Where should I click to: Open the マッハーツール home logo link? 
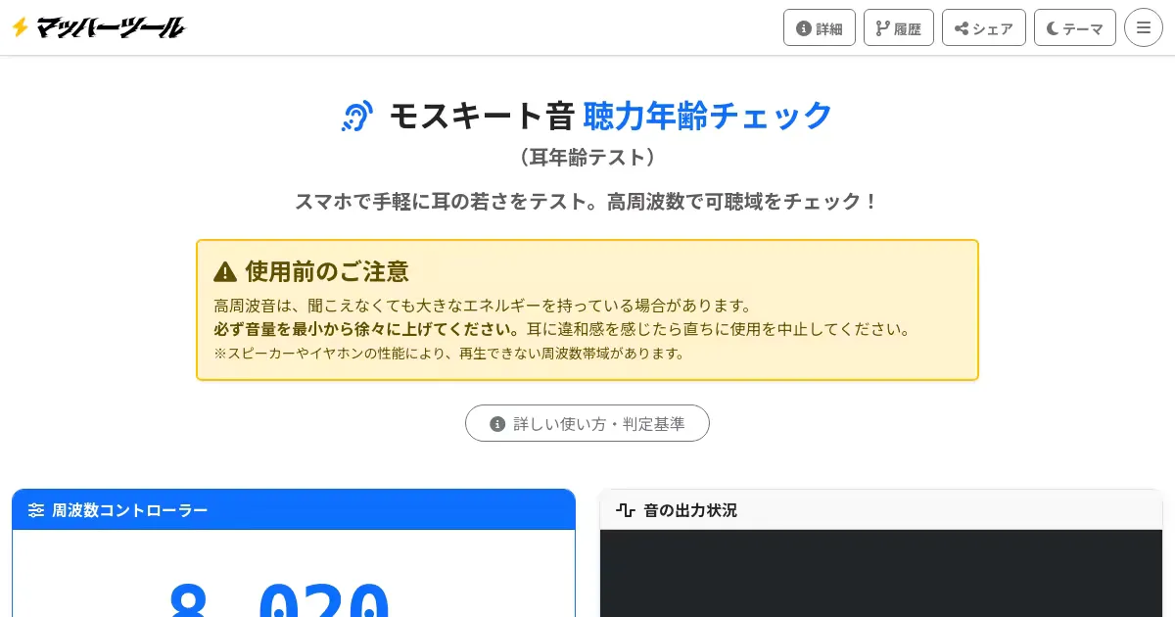pos(110,27)
